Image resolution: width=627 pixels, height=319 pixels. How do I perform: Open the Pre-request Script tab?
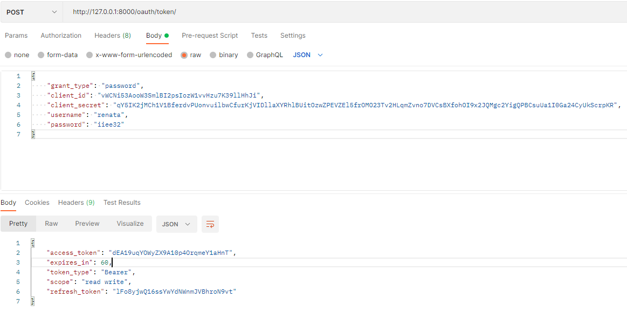210,36
